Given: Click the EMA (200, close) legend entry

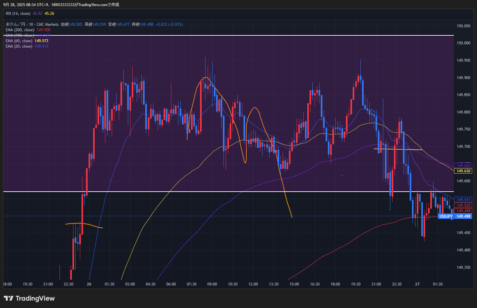Looking at the screenshot, I should [x=20, y=30].
